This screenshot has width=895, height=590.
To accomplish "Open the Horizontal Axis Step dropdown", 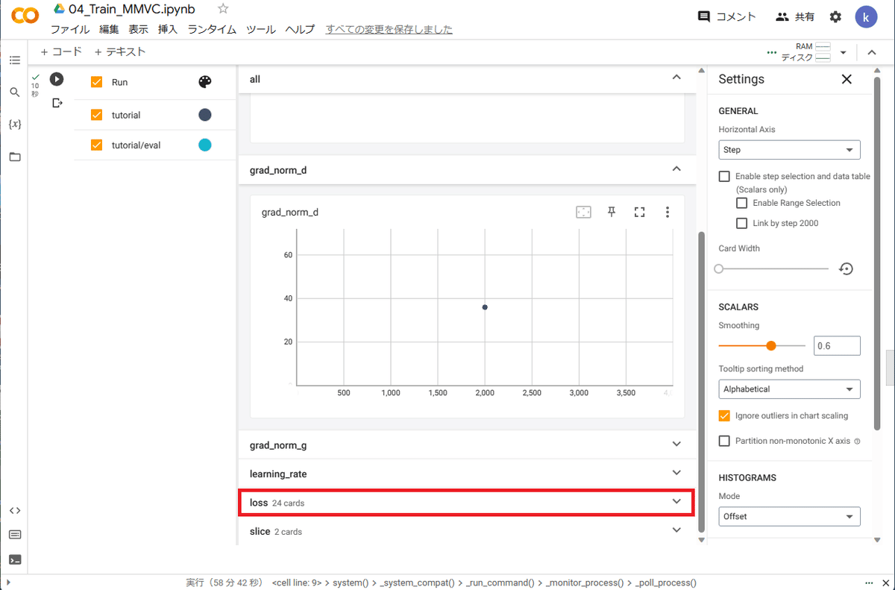I will click(789, 150).
